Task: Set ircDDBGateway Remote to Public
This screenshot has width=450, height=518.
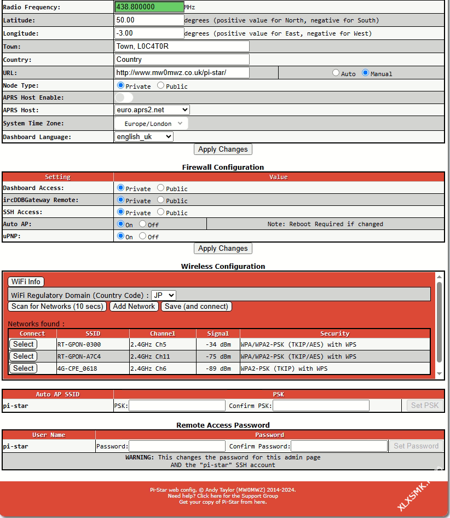Action: point(160,200)
